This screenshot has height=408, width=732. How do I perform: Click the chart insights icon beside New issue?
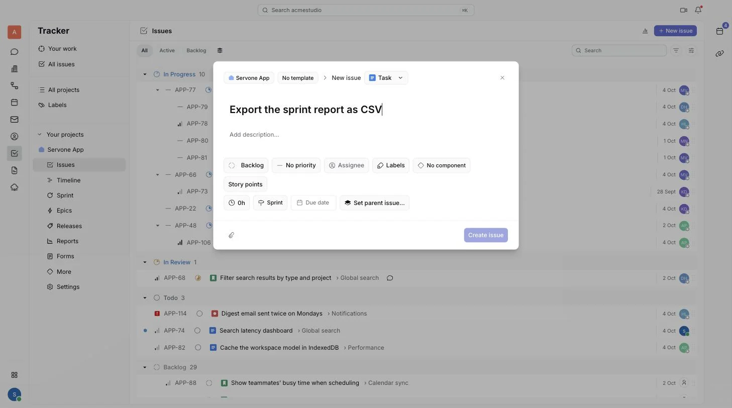[645, 31]
